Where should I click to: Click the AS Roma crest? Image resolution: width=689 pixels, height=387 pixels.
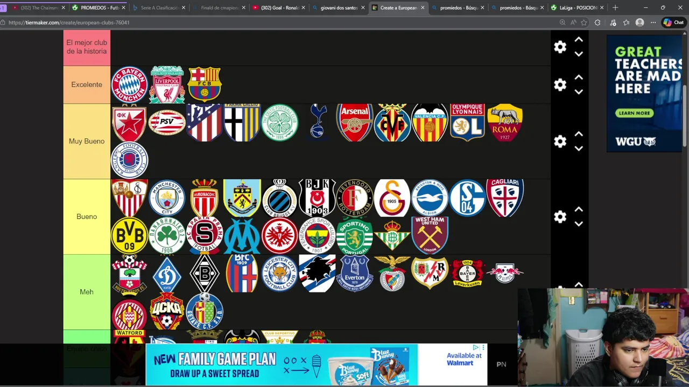505,123
